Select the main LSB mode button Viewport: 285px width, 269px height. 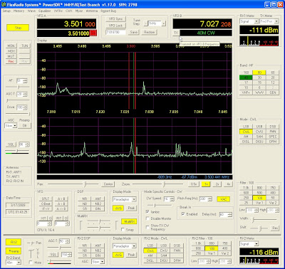(246, 127)
